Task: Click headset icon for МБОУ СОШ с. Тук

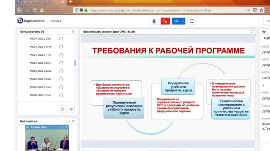Action: click(x=61, y=55)
